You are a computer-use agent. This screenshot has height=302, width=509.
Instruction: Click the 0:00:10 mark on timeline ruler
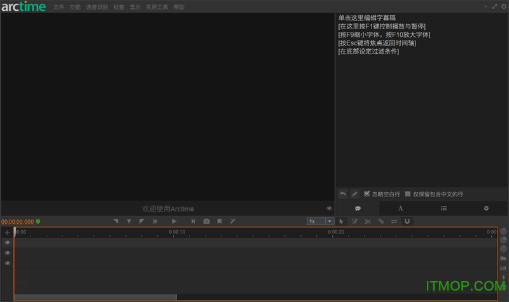[177, 232]
